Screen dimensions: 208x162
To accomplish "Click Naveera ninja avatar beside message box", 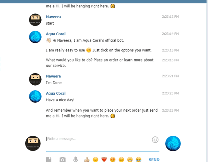I will [33, 143].
